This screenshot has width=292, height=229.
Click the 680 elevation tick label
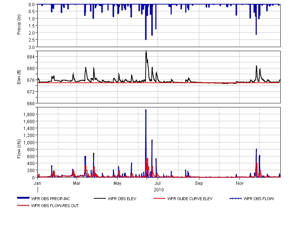pos(31,69)
